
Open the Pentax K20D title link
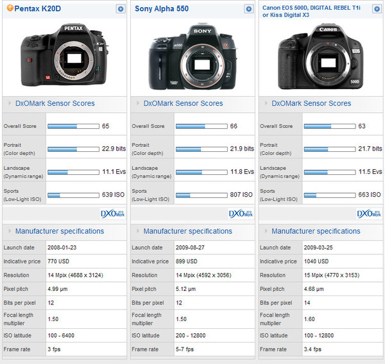38,8
